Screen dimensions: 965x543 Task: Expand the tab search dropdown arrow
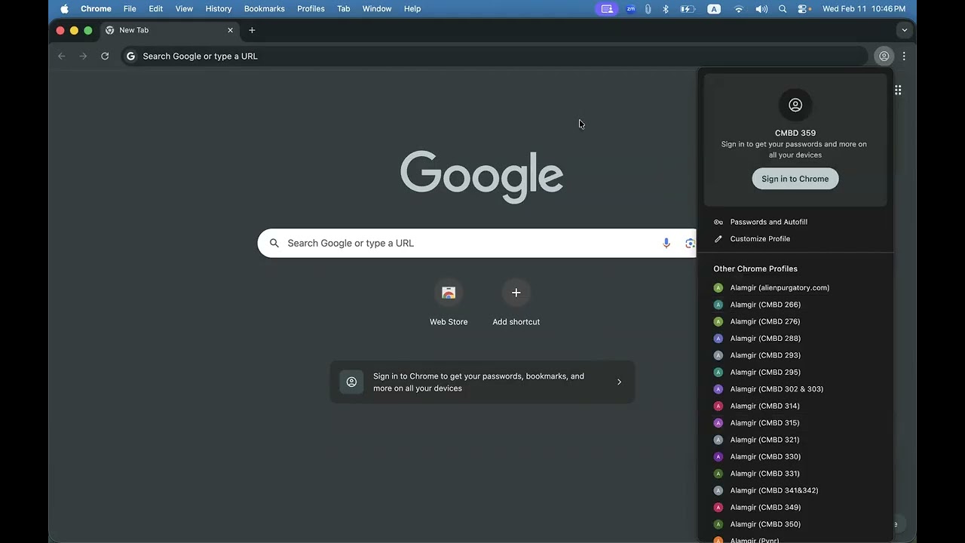(904, 30)
